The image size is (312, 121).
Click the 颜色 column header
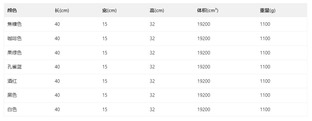[12, 11]
